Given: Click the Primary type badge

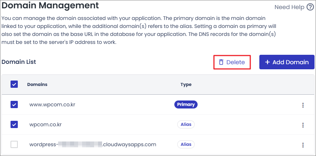Looking at the screenshot, I should pyautogui.click(x=186, y=104).
